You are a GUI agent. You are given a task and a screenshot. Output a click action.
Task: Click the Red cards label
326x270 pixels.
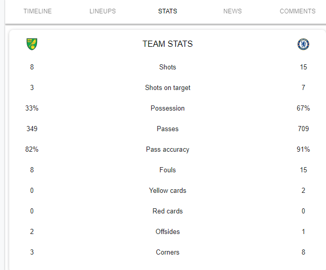pos(168,211)
